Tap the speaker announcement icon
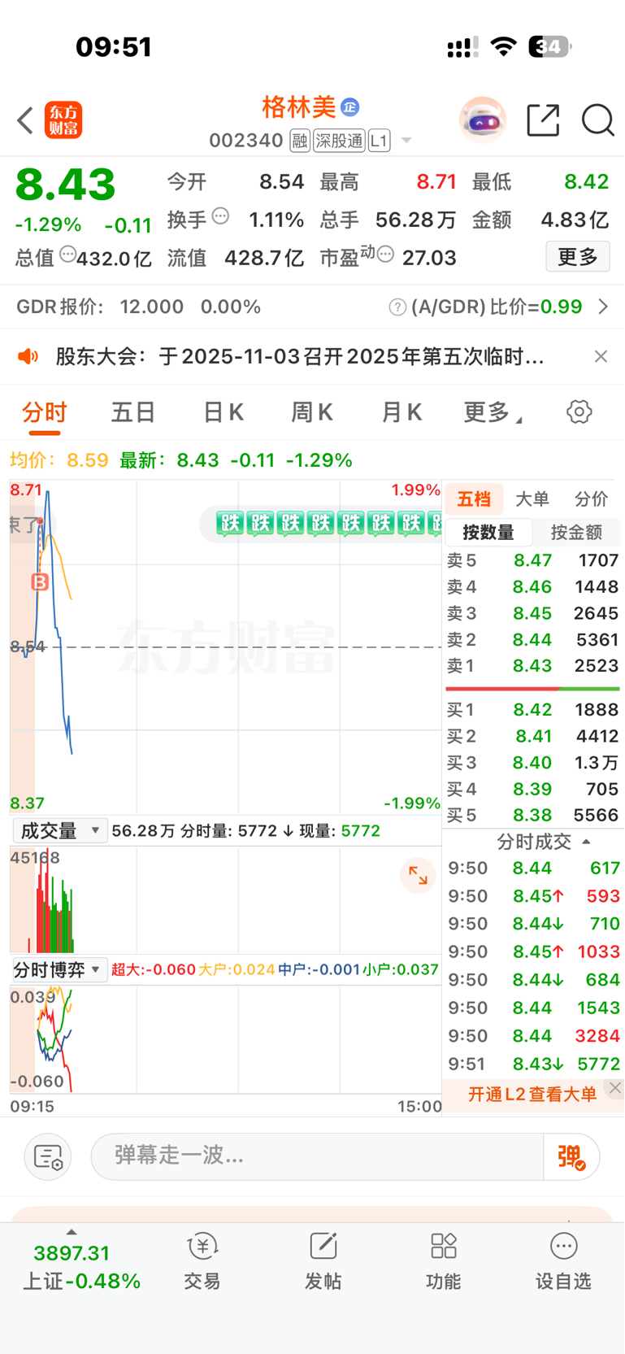Viewport: 625px width, 1354px height. point(28,356)
